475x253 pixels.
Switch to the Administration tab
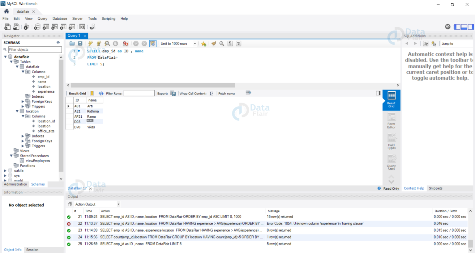[15, 184]
